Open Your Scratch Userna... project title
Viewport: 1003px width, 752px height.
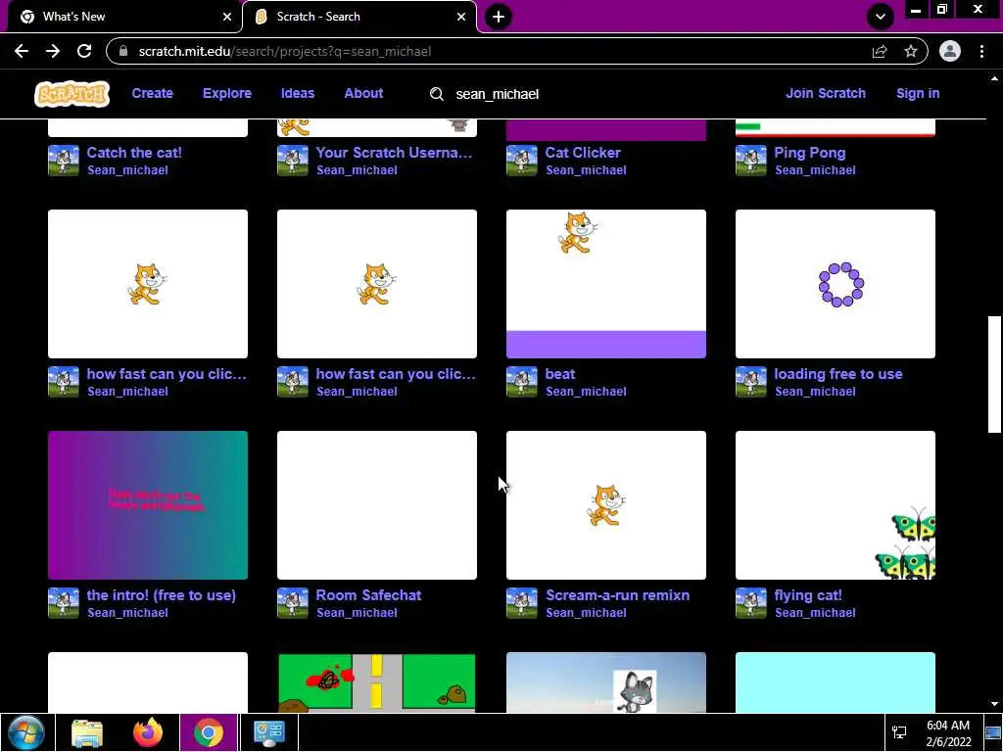pos(394,153)
